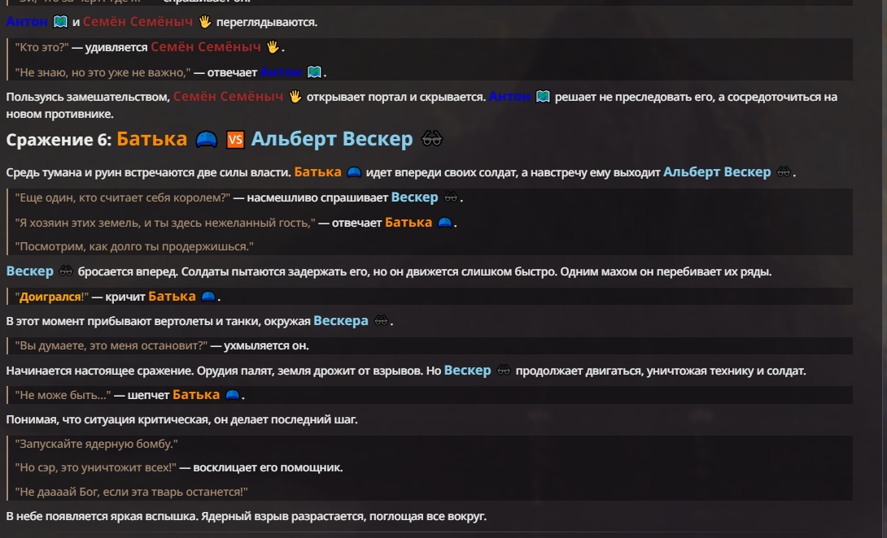Click the blue cap emoji in the Сражение 6 heading
The height and width of the screenshot is (538, 887).
point(207,139)
